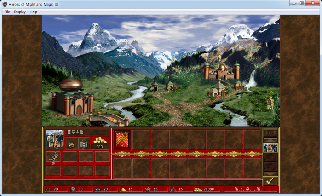Screen dimensions: 322x196
Task: Close the Heroes of Might and Magic window
Action: point(313,3)
